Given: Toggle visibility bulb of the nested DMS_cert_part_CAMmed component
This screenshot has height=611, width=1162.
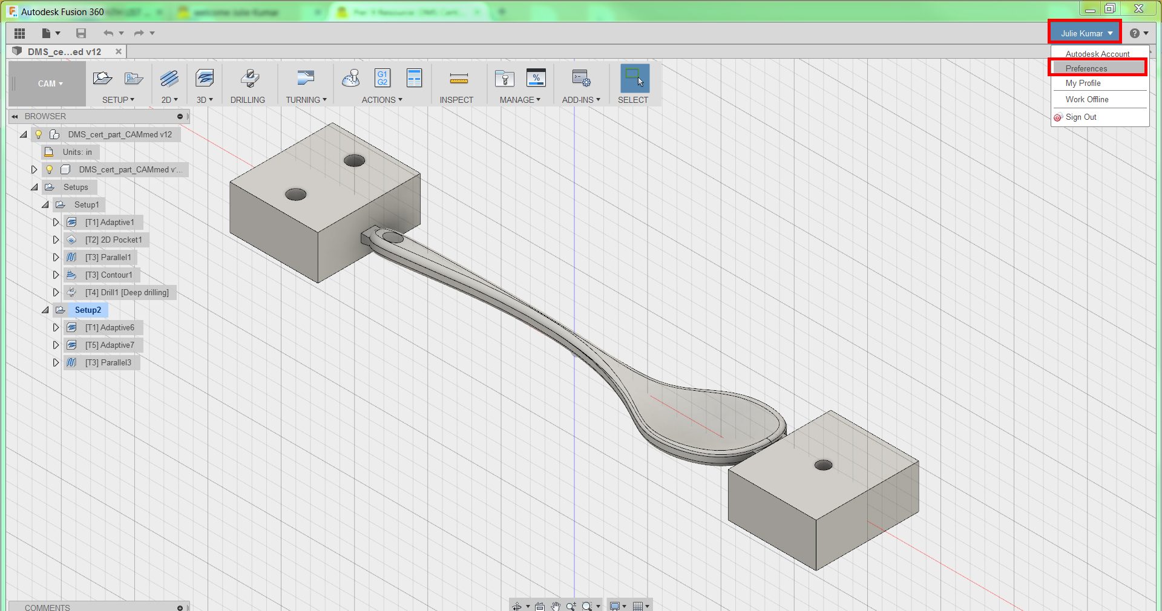Looking at the screenshot, I should [x=50, y=169].
